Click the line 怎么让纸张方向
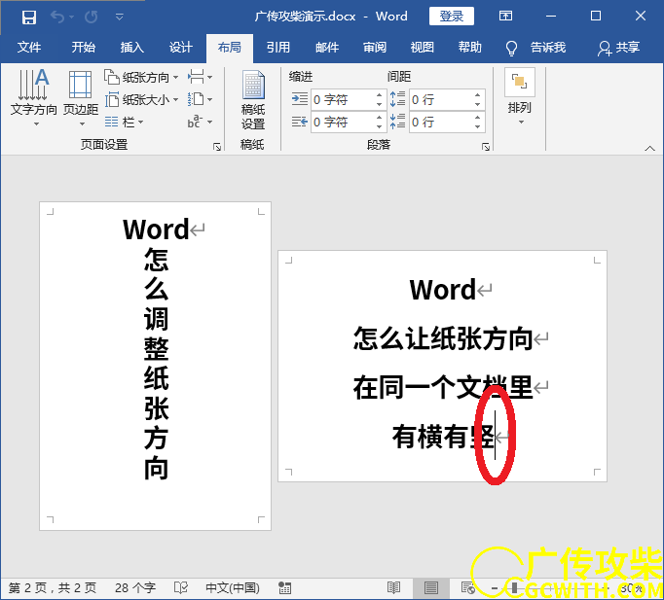This screenshot has width=664, height=600. pyautogui.click(x=443, y=338)
